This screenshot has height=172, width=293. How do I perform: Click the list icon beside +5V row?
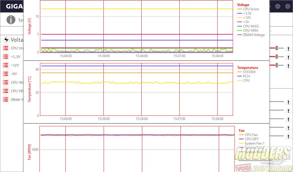point(6,74)
